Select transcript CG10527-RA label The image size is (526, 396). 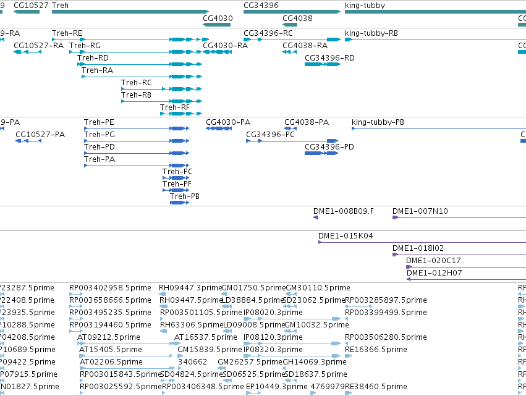[x=38, y=46]
